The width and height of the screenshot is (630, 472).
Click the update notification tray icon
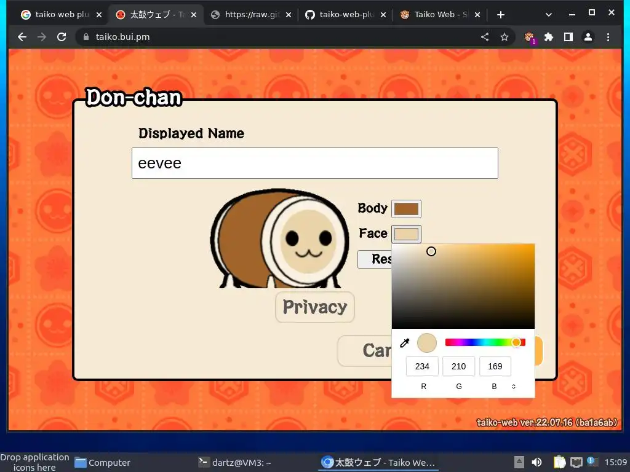pyautogui.click(x=592, y=462)
